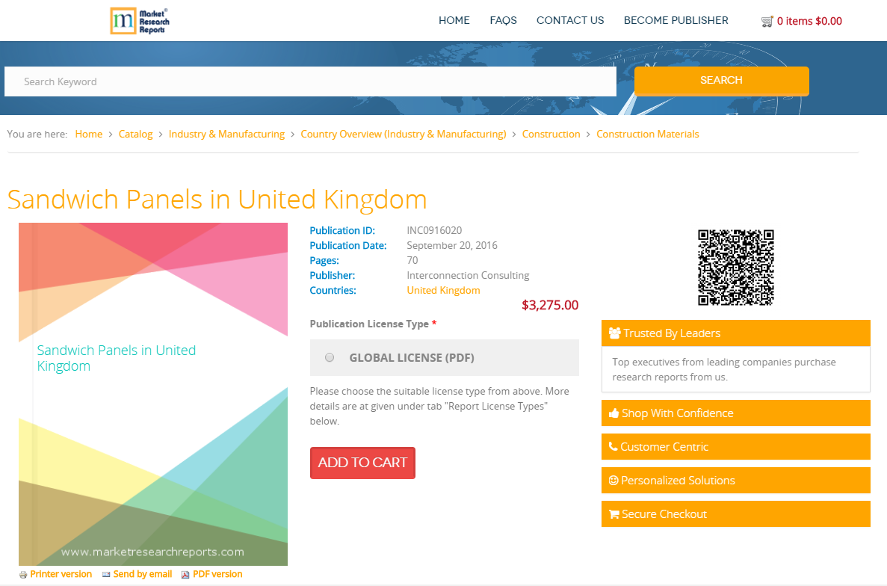Follow the Country Overview (Industry & Manufacturing) breadcrumb
The image size is (887, 586).
pyautogui.click(x=404, y=134)
